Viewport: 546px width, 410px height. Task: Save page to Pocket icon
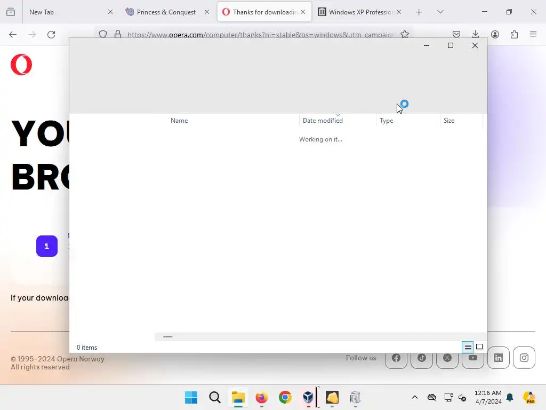click(x=456, y=34)
